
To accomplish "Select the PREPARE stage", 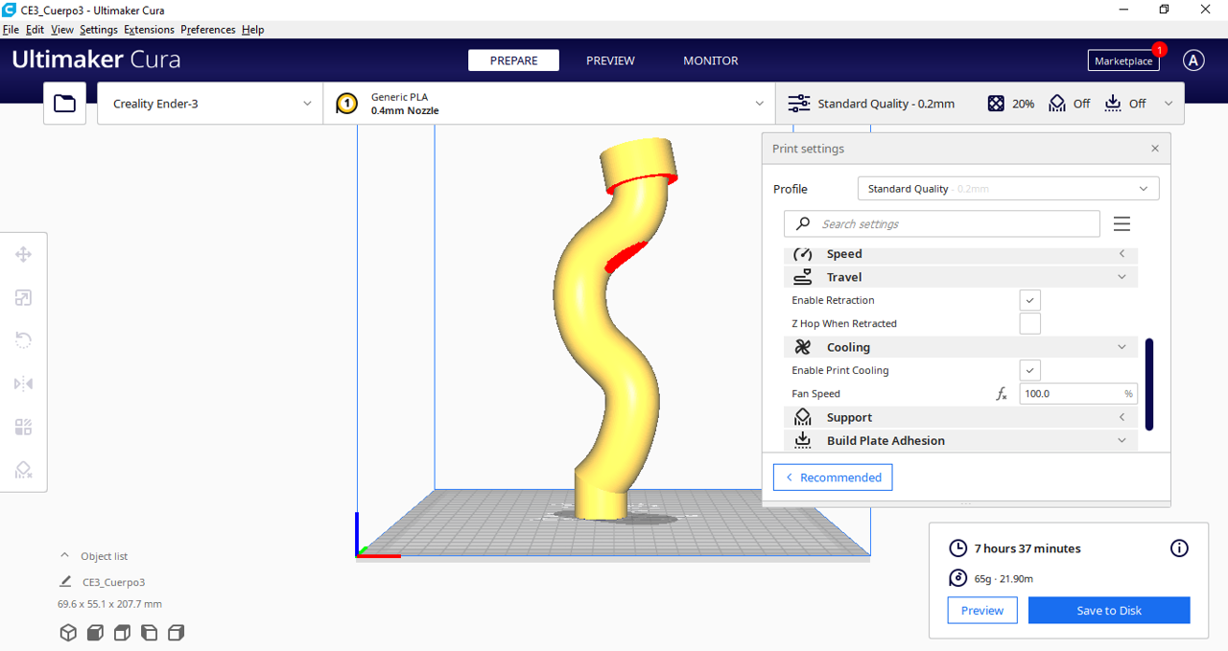I will point(514,60).
